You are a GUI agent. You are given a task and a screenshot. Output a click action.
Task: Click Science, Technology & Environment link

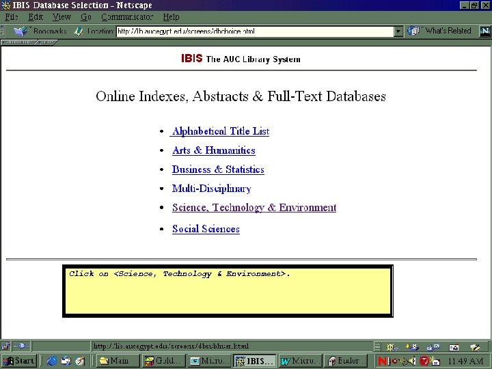(x=254, y=208)
